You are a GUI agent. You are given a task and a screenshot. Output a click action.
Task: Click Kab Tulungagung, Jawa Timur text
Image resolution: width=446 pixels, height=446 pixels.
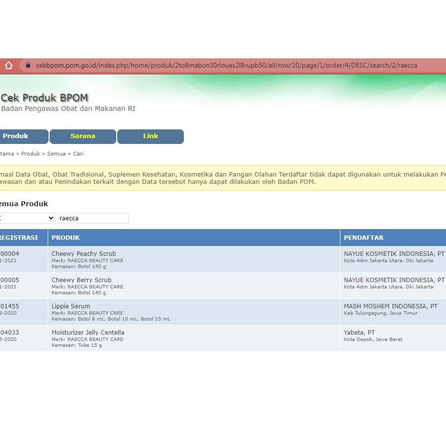pos(380,313)
